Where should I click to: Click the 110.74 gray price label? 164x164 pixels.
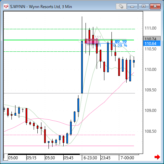click(152, 39)
